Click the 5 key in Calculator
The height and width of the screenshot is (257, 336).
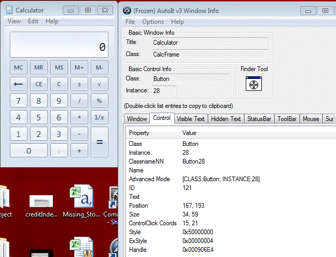38,117
